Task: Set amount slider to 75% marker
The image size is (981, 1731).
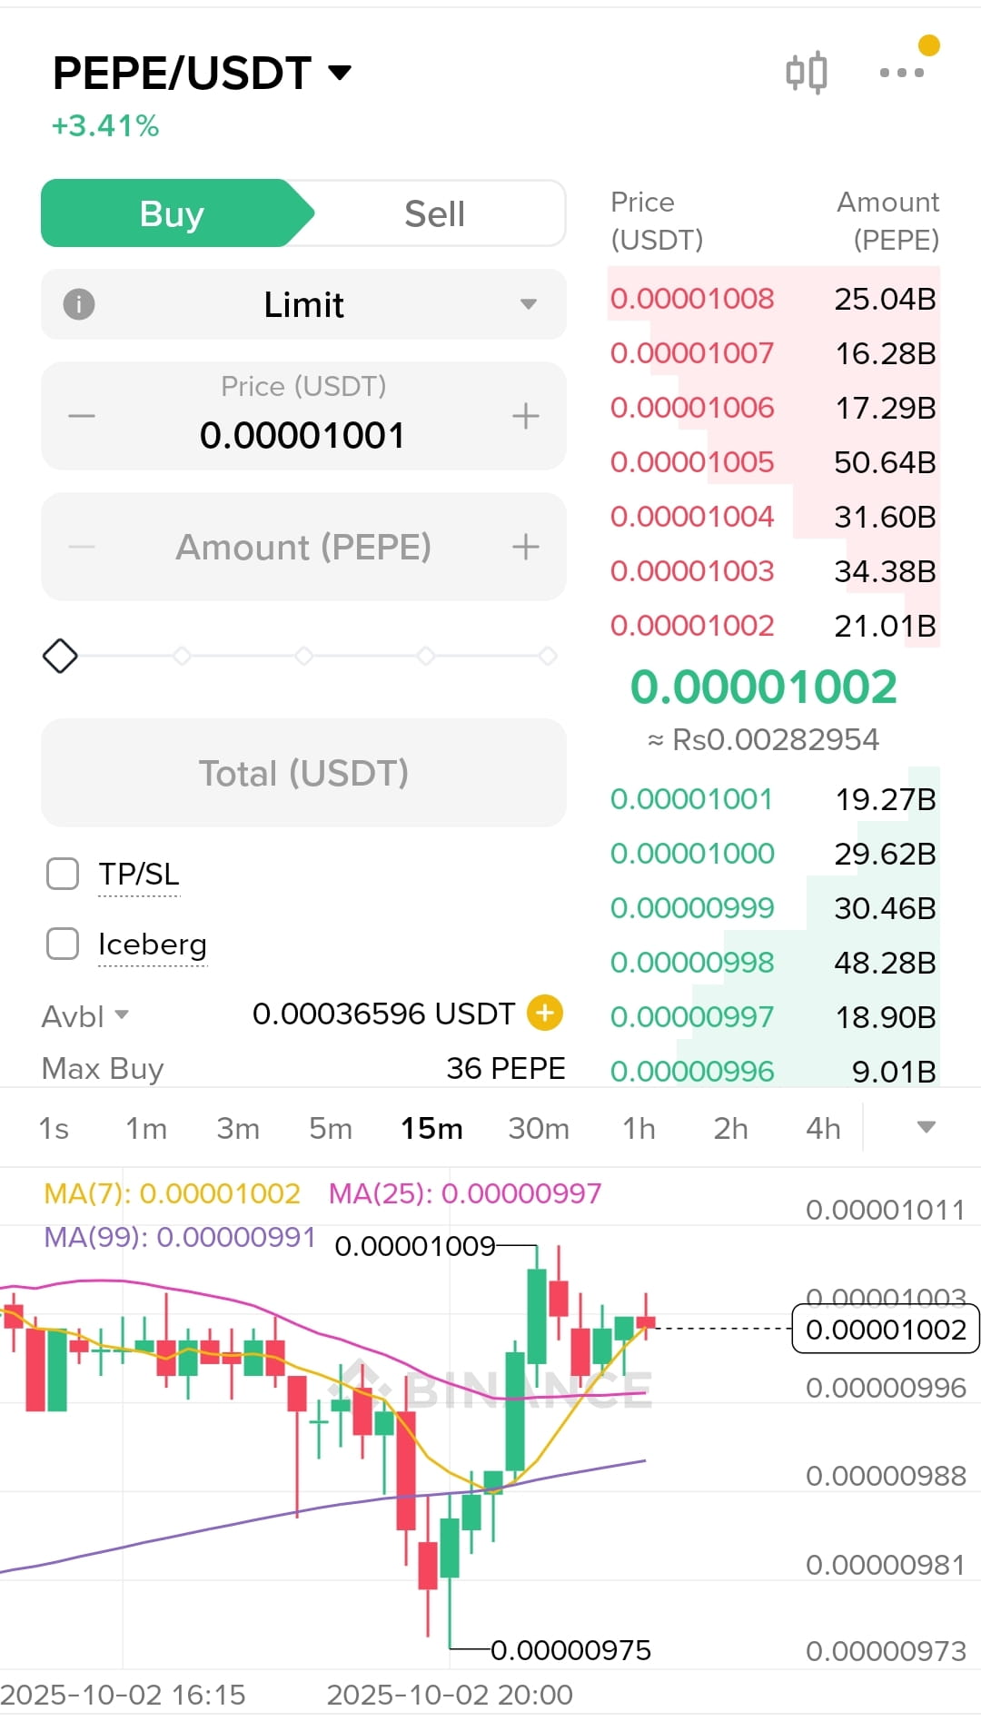Action: pos(426,656)
